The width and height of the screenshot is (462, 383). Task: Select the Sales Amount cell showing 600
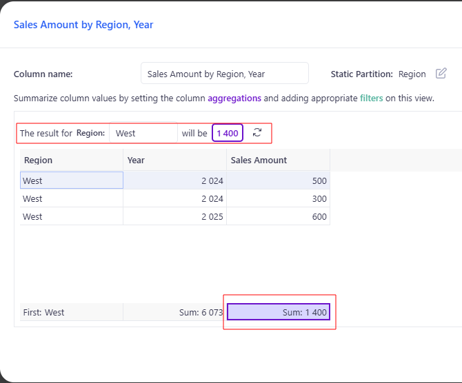[x=278, y=216]
